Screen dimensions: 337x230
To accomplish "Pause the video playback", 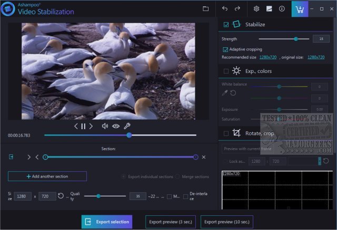I will point(83,126).
